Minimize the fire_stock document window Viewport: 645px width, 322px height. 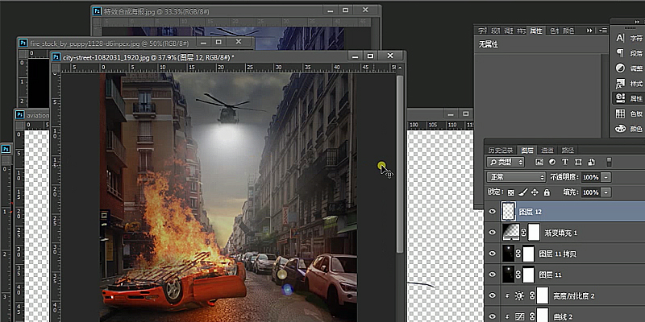coord(202,42)
